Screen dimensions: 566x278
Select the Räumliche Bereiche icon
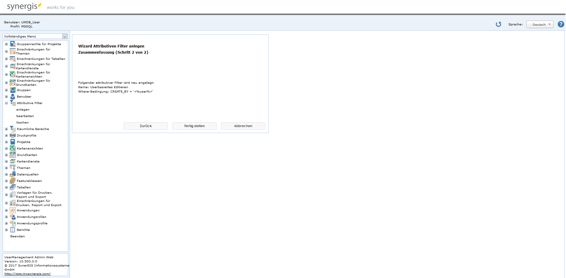13,129
